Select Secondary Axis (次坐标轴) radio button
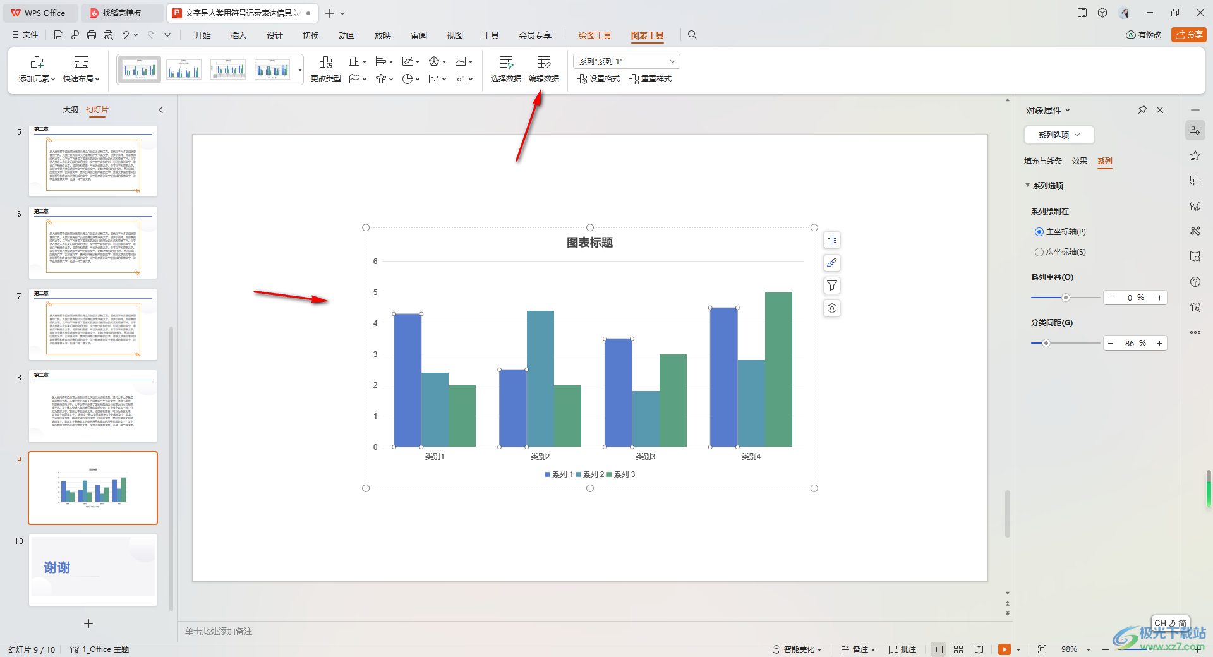 (1039, 252)
